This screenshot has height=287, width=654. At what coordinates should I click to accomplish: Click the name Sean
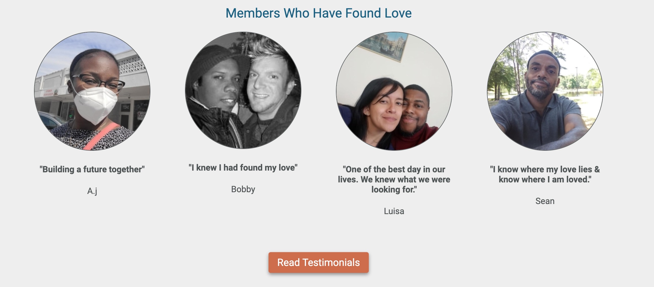click(x=545, y=201)
